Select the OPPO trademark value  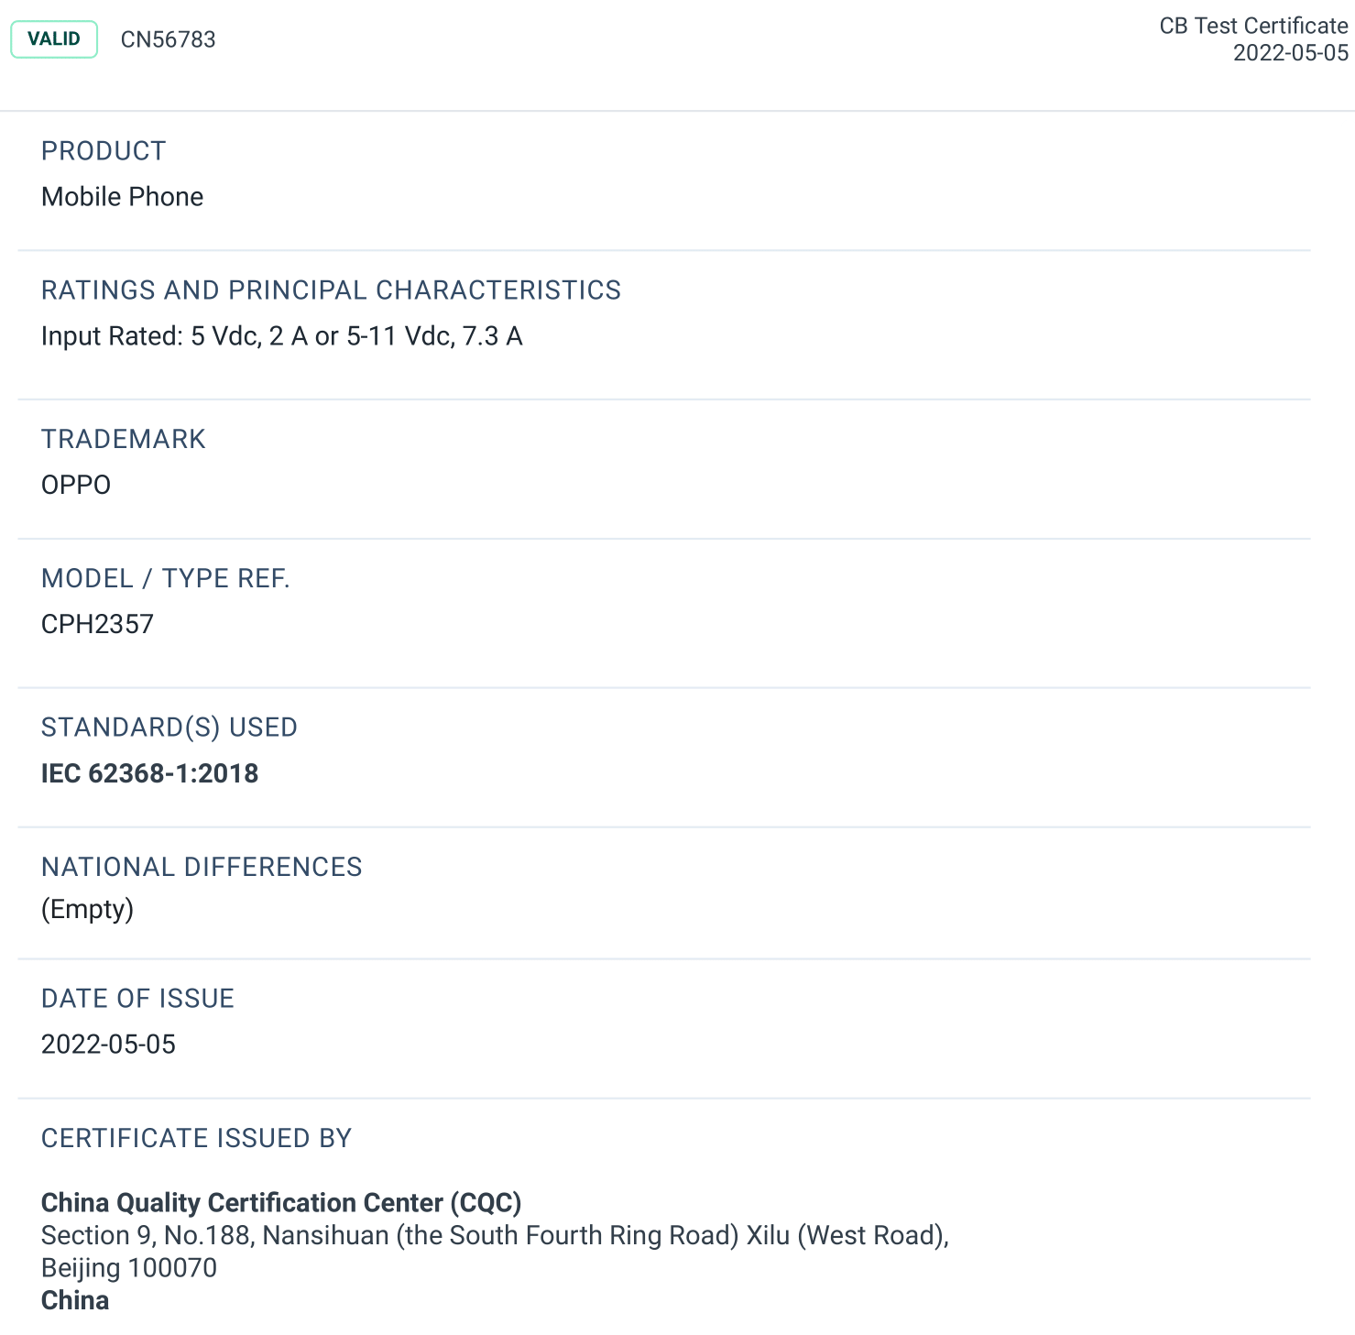[x=76, y=485]
